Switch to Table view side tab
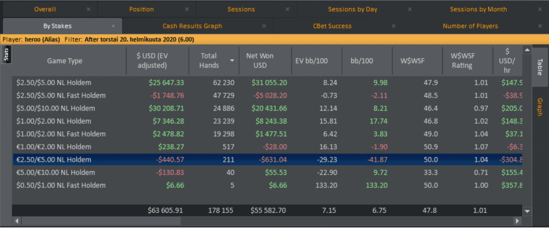The image size is (549, 228). pos(540,66)
